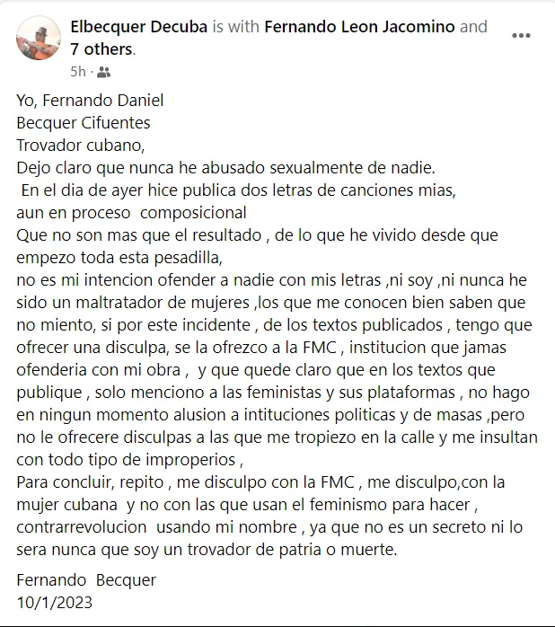Click the date "10/1/2023" at the bottom

click(55, 603)
